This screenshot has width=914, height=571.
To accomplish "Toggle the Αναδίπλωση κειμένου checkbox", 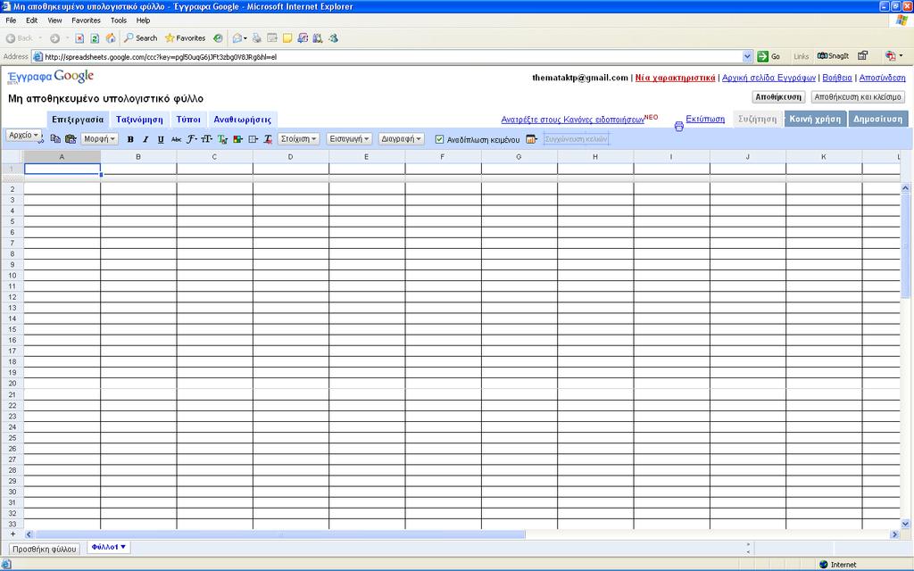I will 439,140.
